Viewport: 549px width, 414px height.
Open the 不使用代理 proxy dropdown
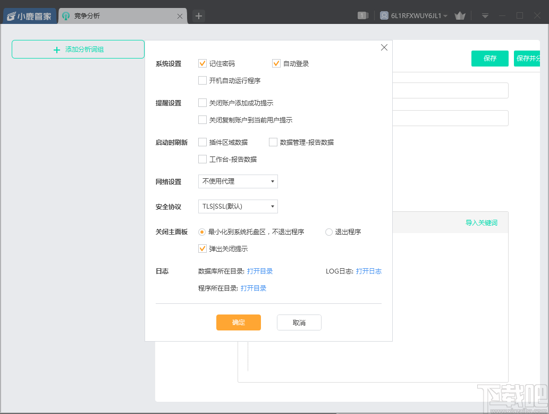coord(238,181)
